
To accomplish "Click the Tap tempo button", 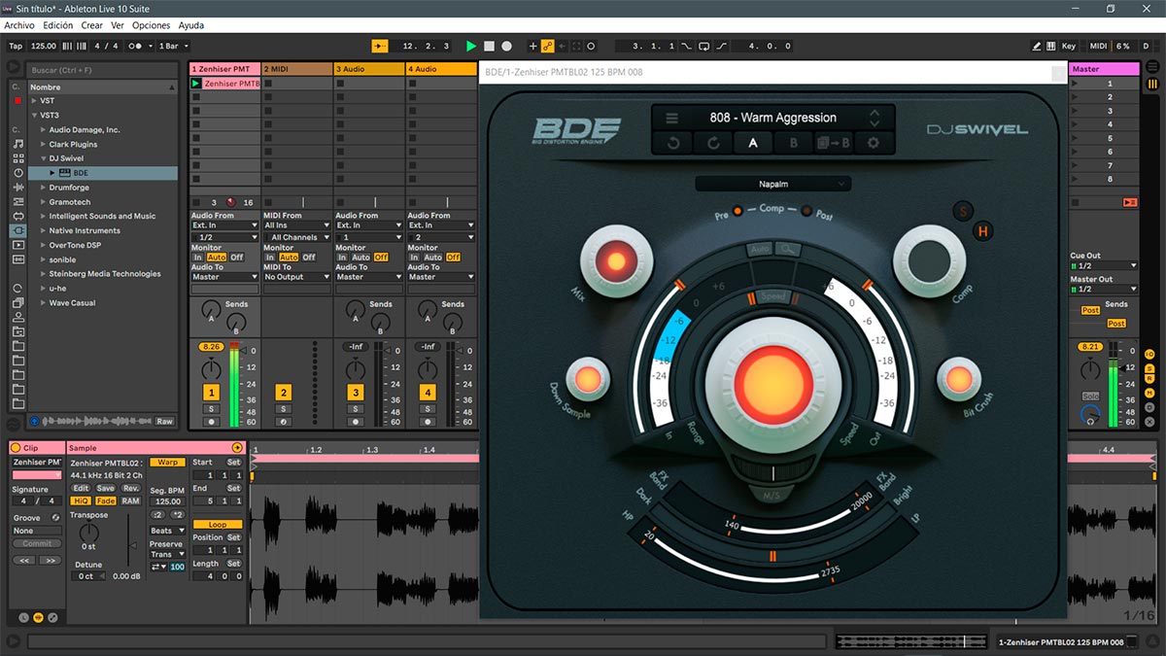I will [x=16, y=46].
